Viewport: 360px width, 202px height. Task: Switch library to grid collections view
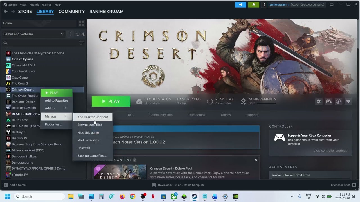[x=81, y=23]
